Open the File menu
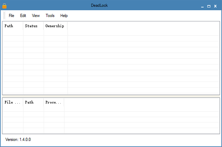 pos(11,16)
